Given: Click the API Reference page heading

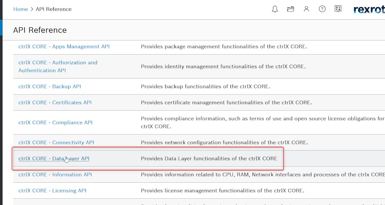Looking at the screenshot, I should click(x=40, y=30).
